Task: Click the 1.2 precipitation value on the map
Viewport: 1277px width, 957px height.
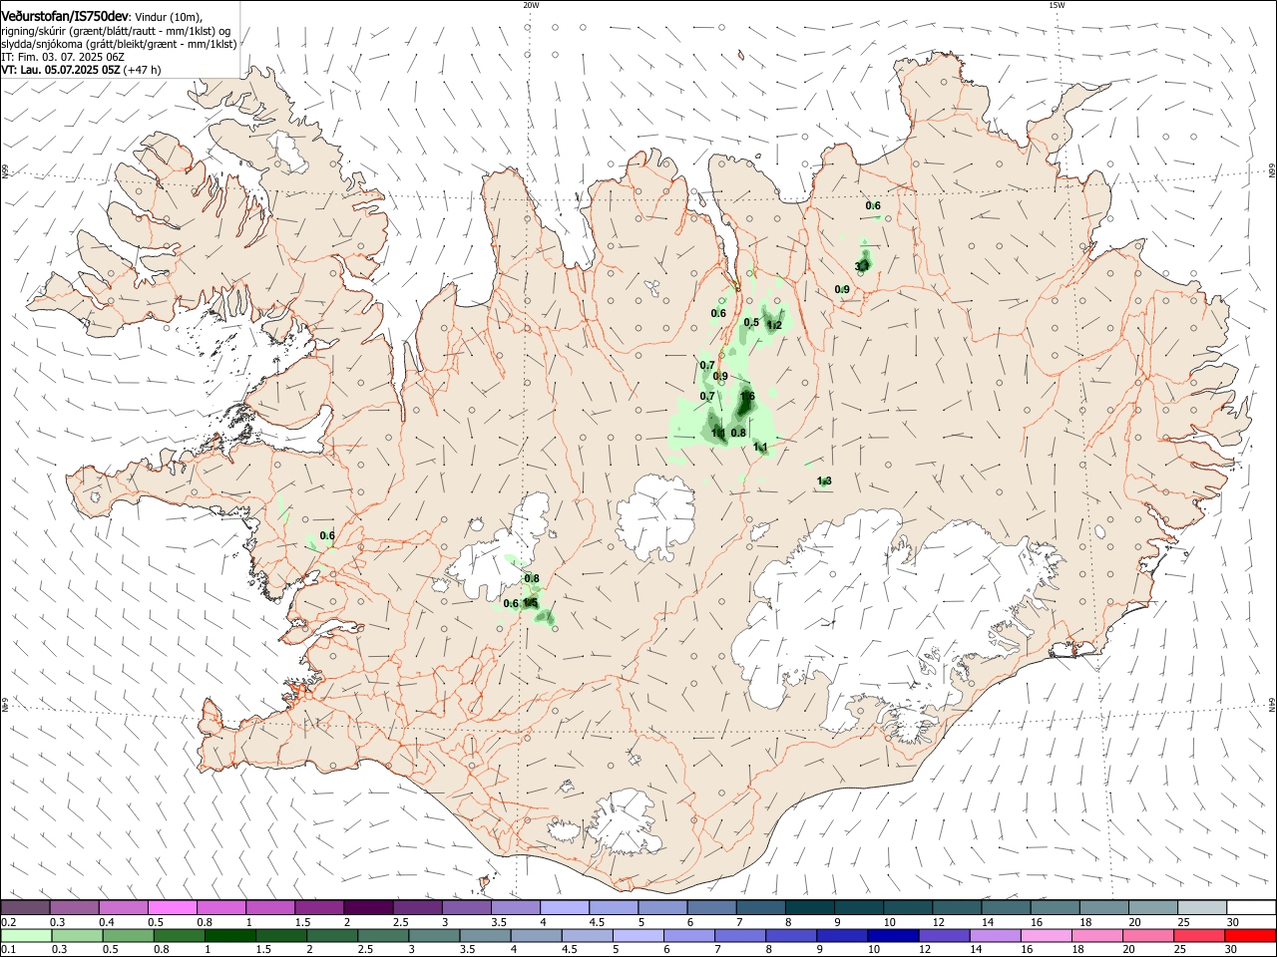Action: tap(774, 325)
